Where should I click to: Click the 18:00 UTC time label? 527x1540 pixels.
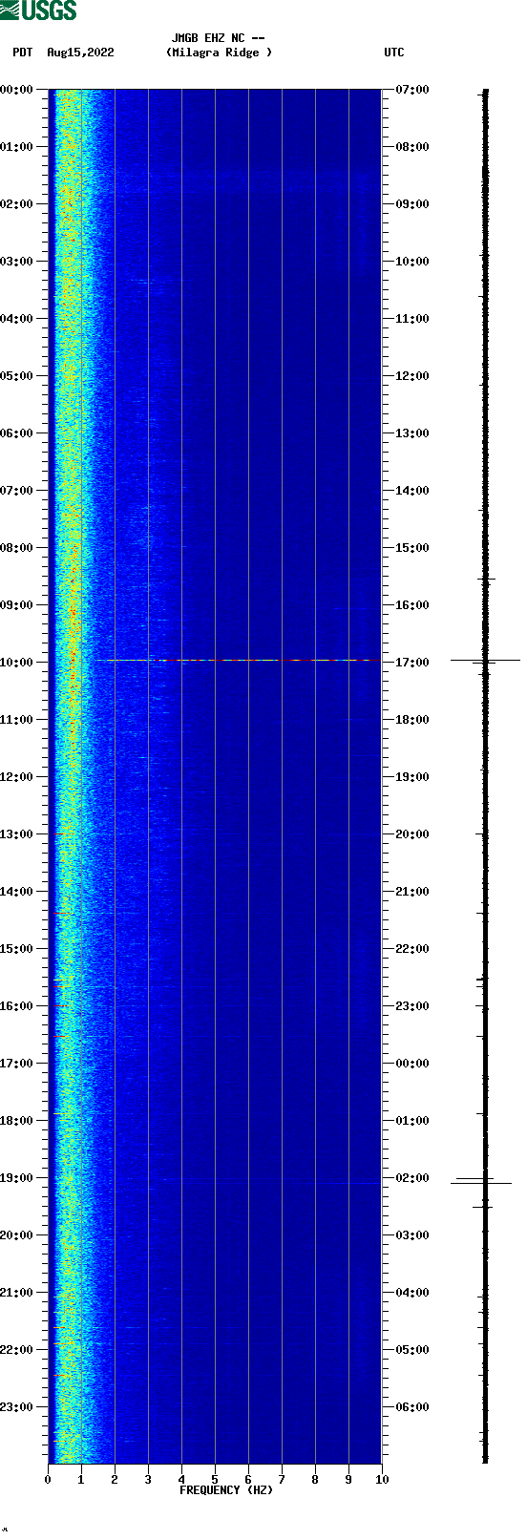[x=412, y=720]
